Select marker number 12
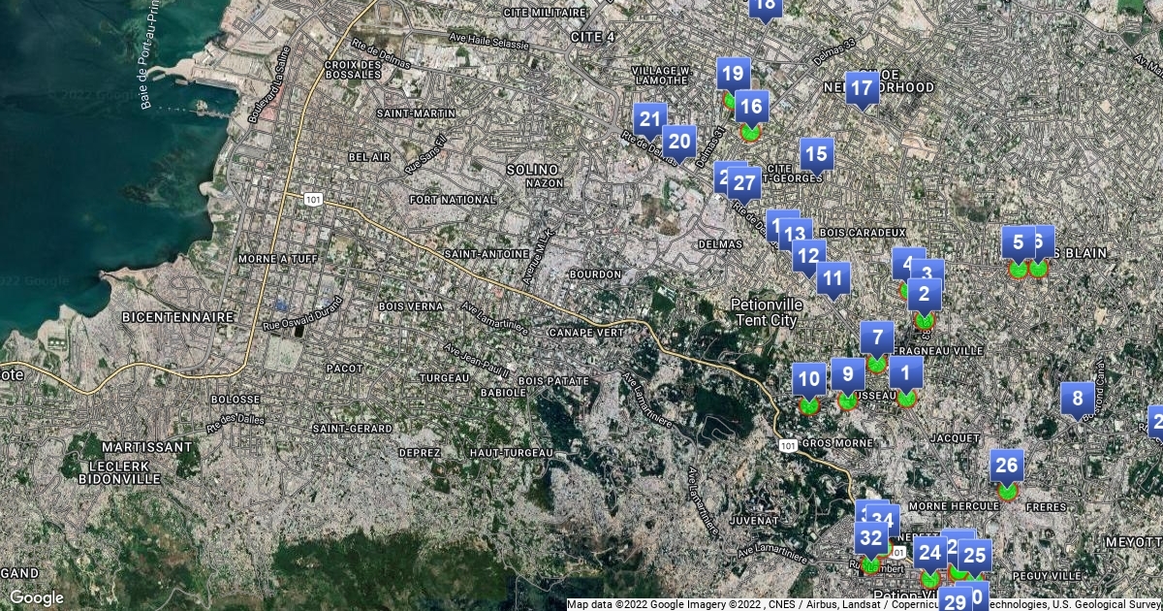 click(806, 256)
